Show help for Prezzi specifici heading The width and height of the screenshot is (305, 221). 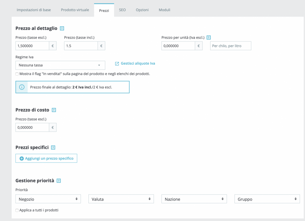coord(53,148)
